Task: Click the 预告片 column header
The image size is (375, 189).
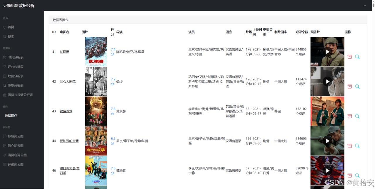Action: 315,32
